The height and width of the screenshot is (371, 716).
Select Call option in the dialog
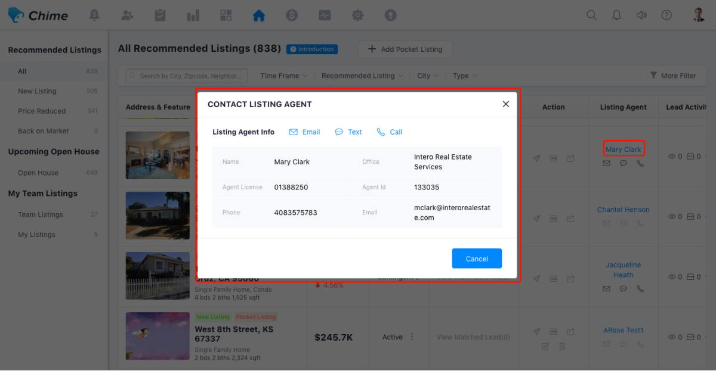(390, 132)
